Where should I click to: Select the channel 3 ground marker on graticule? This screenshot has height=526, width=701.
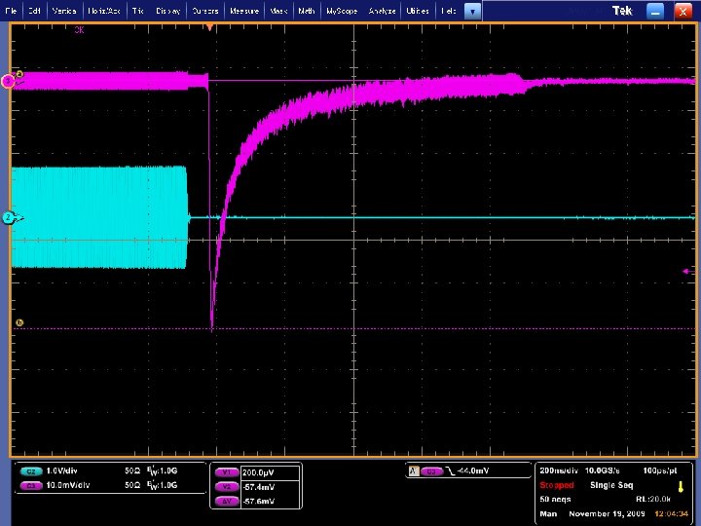click(9, 82)
